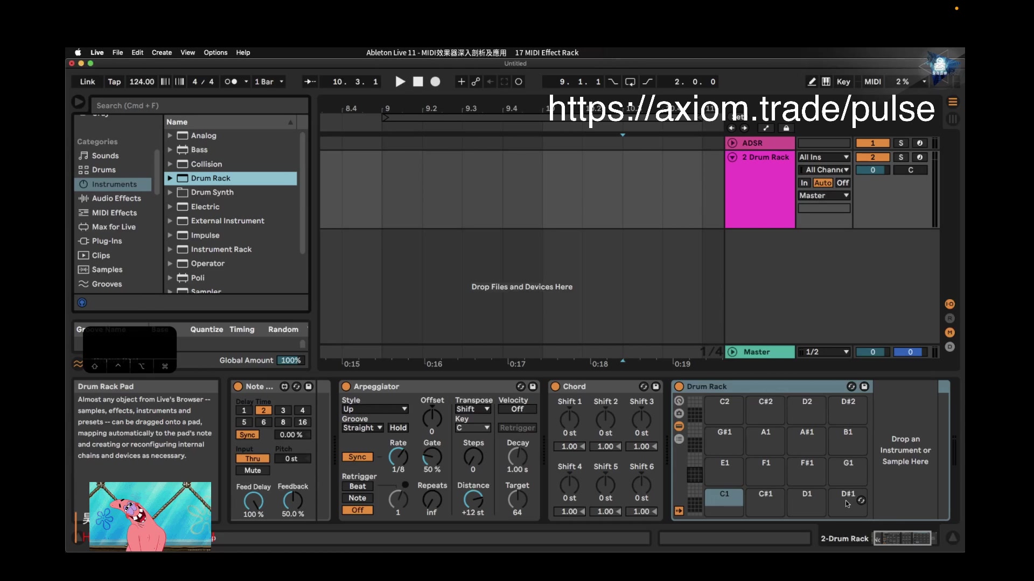The height and width of the screenshot is (581, 1034).
Task: Click Arpeggiator hot-swap preset icon
Action: 520,387
